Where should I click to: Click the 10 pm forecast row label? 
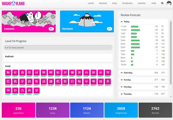coord(123,64)
